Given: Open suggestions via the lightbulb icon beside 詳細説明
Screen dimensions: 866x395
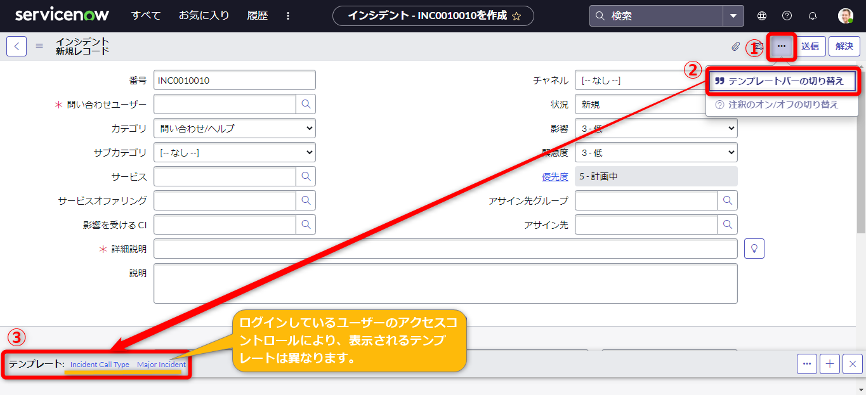Looking at the screenshot, I should (755, 248).
